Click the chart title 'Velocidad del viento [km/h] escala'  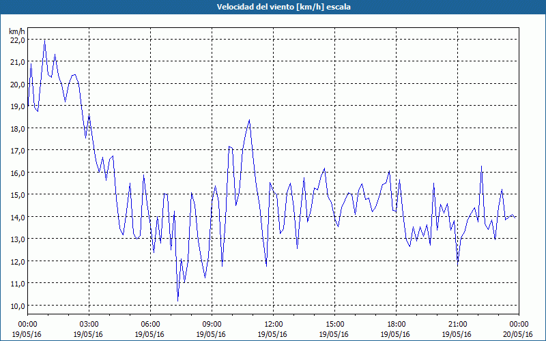(283, 7)
